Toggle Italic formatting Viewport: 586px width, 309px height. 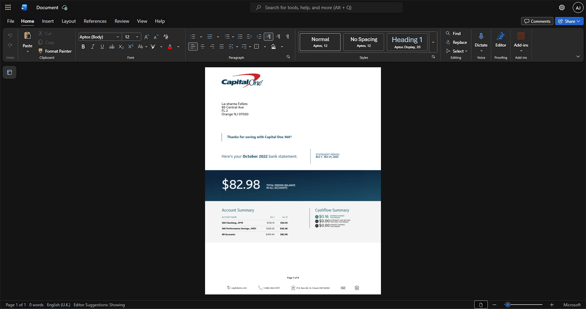(93, 47)
